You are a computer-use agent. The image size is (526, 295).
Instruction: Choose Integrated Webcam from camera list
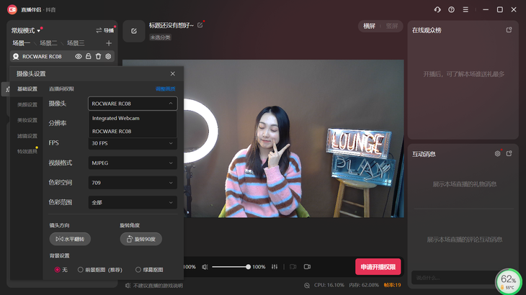tap(116, 118)
